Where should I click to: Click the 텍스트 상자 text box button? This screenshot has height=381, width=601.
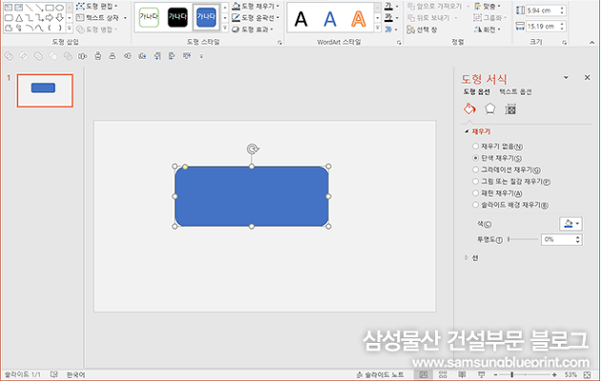point(101,17)
